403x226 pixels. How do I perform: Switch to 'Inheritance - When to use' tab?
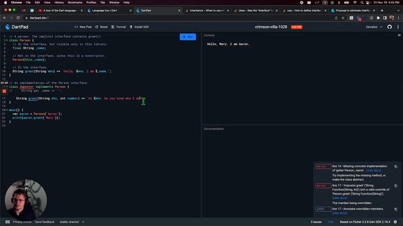207,11
